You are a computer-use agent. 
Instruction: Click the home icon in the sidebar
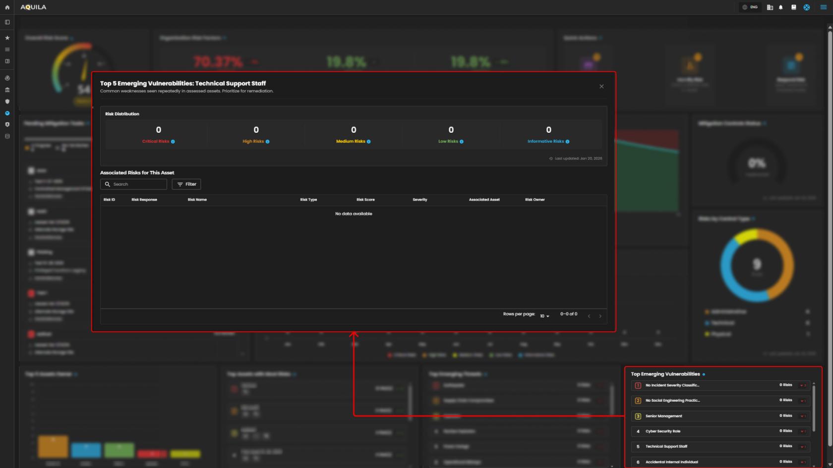tap(7, 7)
